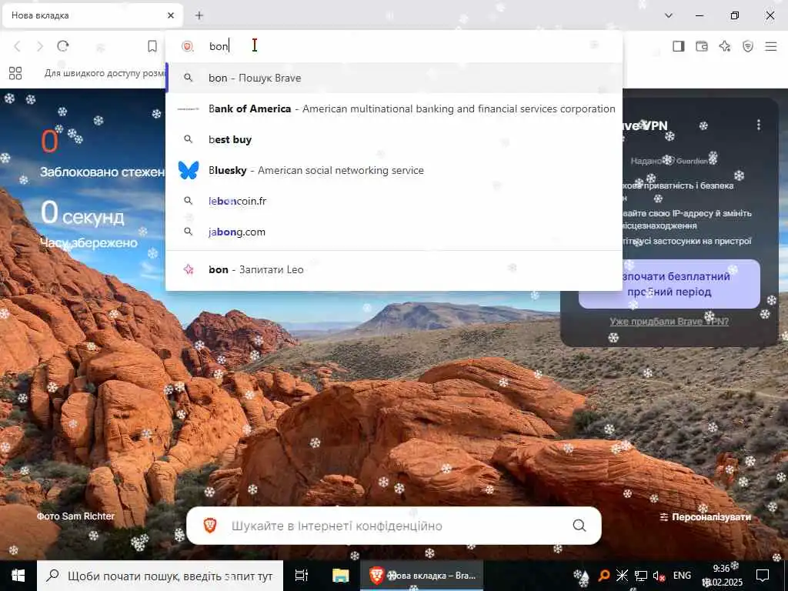Open the Windows Start menu
Image resolution: width=788 pixels, height=591 pixels.
point(18,576)
